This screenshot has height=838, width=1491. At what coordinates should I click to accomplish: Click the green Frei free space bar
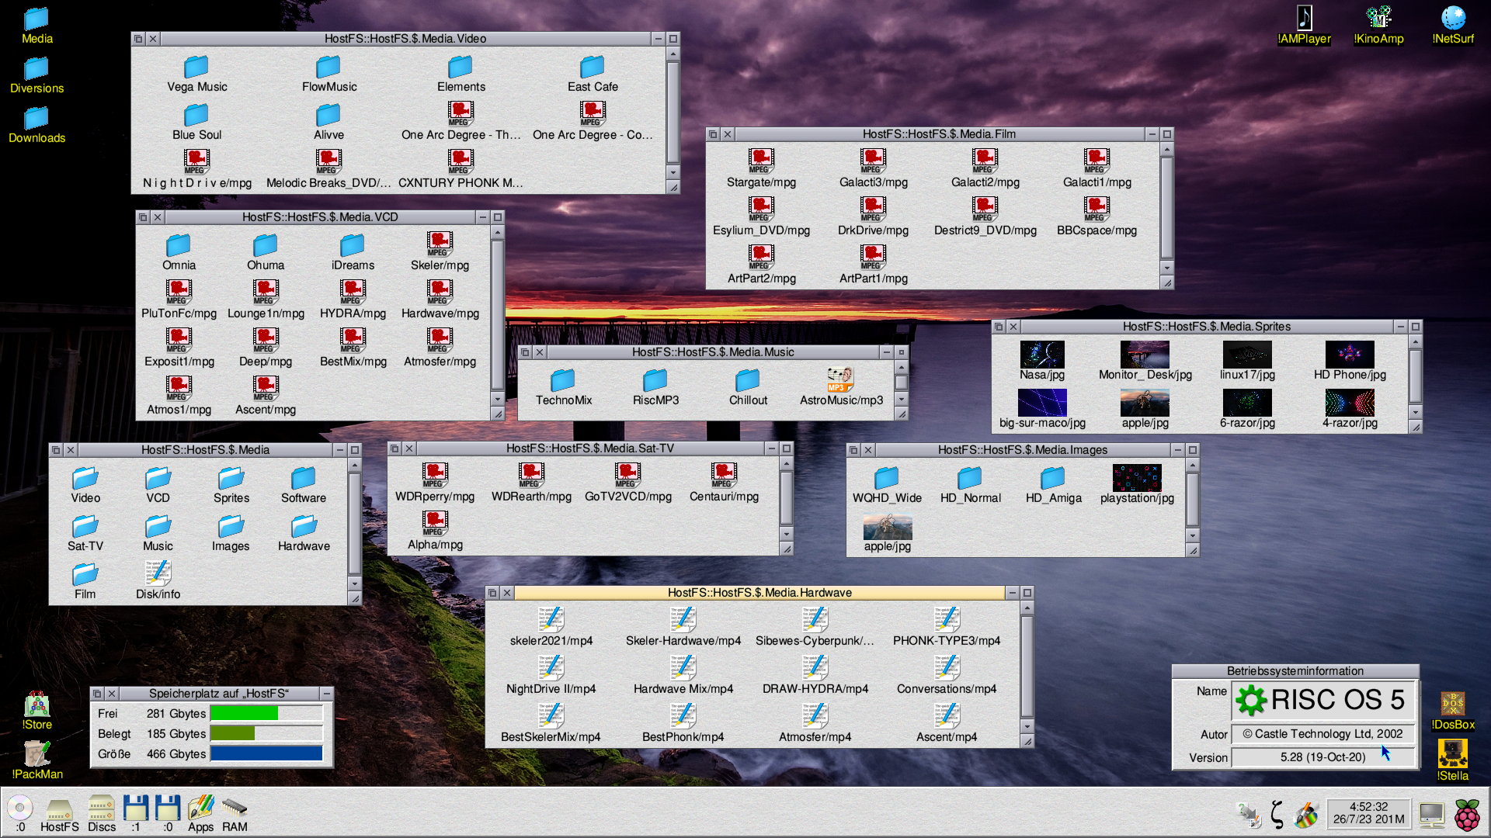coord(244,713)
